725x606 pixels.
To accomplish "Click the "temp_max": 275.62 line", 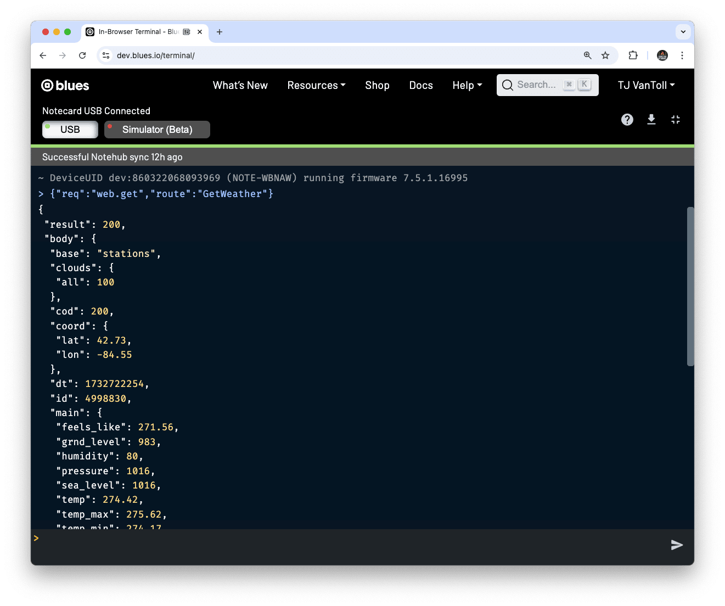I will pyautogui.click(x=111, y=514).
